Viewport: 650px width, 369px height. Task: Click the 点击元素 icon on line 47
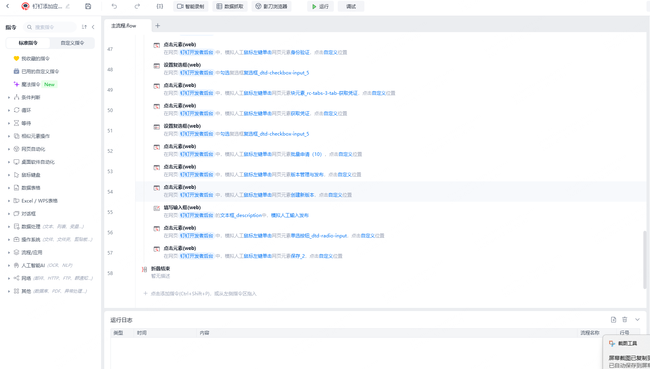pos(157,45)
